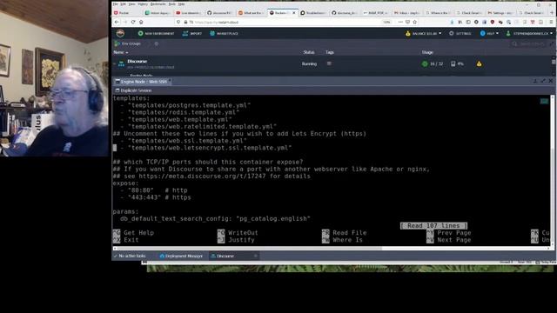Click the yellow warning triangle on Discourse row
The image size is (557, 313).
tap(479, 63)
